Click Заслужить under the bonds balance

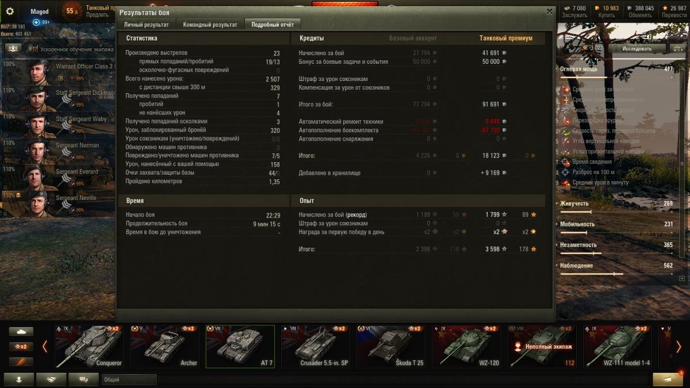(575, 15)
